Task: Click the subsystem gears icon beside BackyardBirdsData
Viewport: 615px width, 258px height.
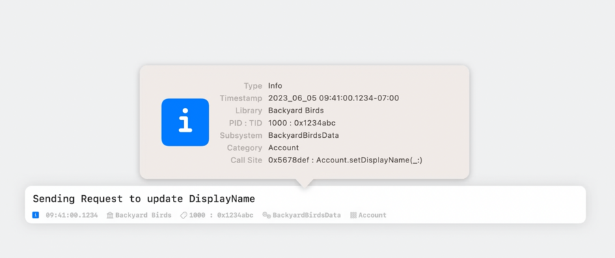Action: 266,215
